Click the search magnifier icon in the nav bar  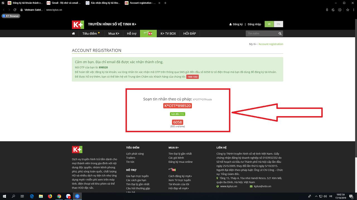click(x=280, y=34)
